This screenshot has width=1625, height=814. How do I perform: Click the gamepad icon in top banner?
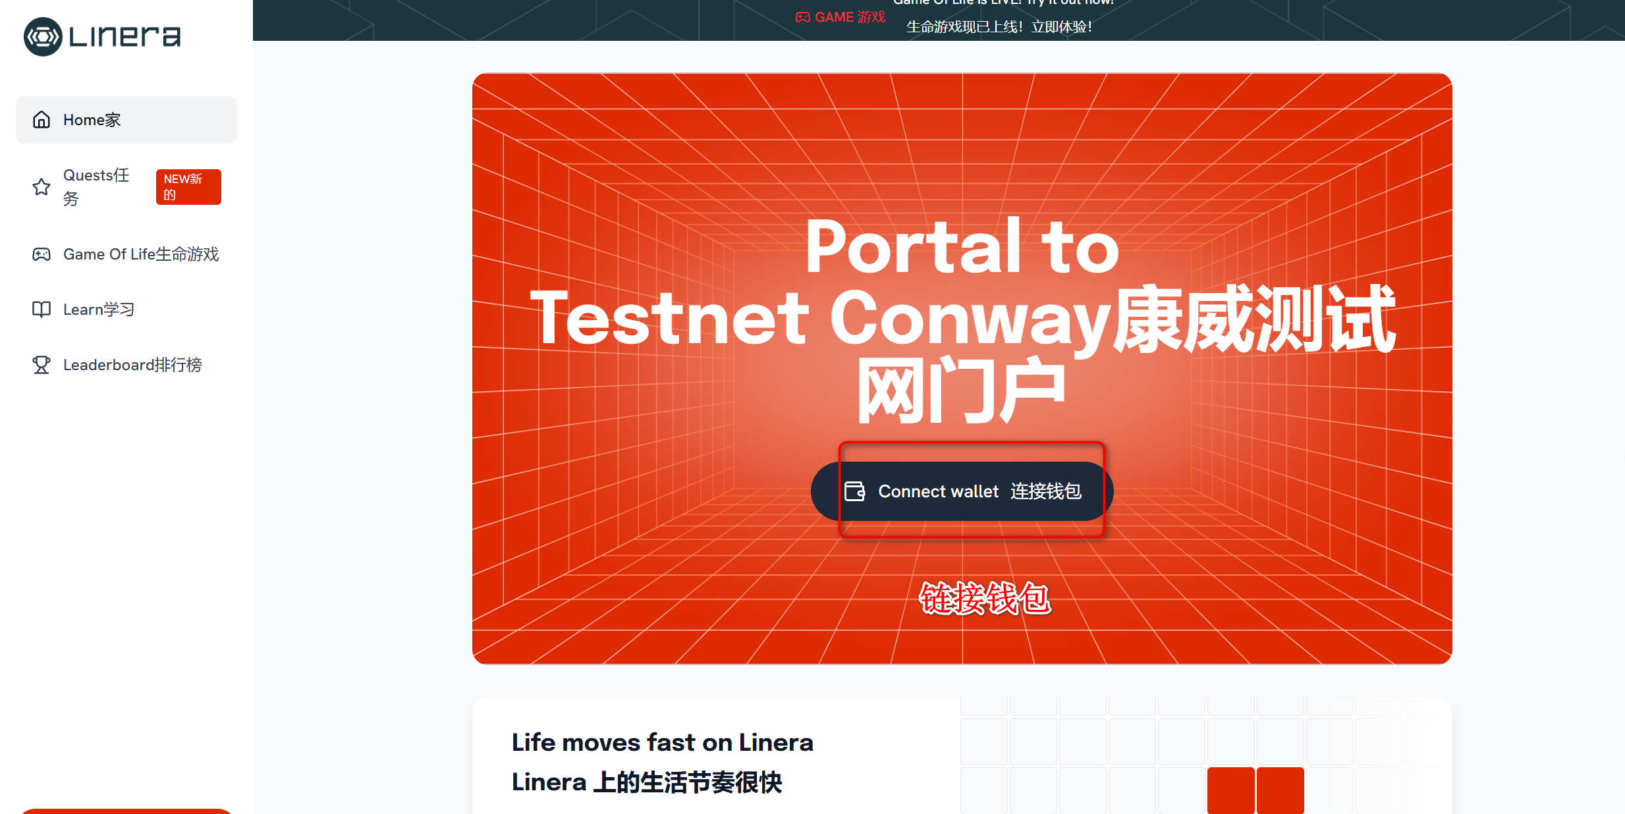click(802, 18)
